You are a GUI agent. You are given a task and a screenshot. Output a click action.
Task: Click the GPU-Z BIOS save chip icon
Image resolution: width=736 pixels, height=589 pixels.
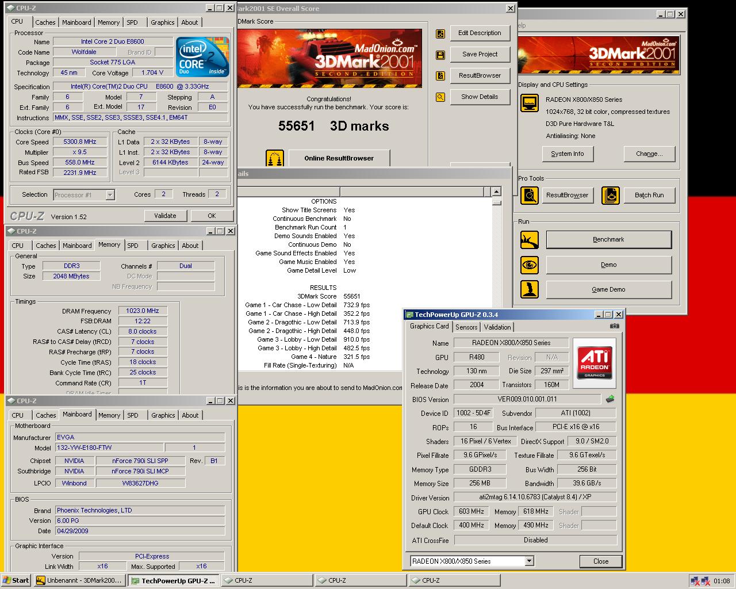click(610, 399)
